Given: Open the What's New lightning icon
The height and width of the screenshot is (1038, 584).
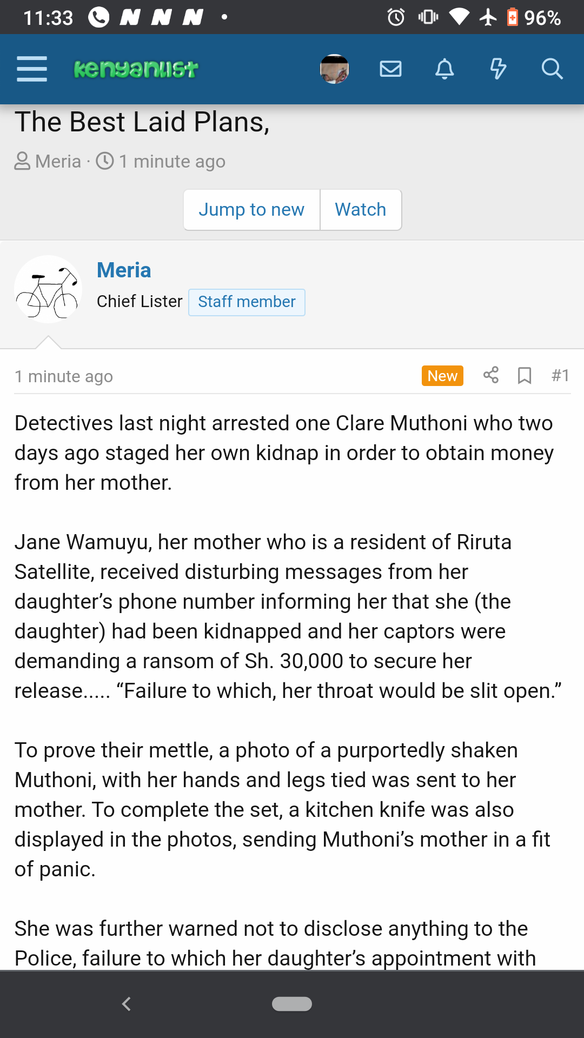Looking at the screenshot, I should (x=498, y=69).
